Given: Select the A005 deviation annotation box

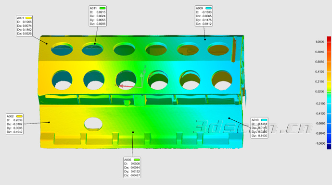Looking at the screenshot, I should tap(132, 167).
